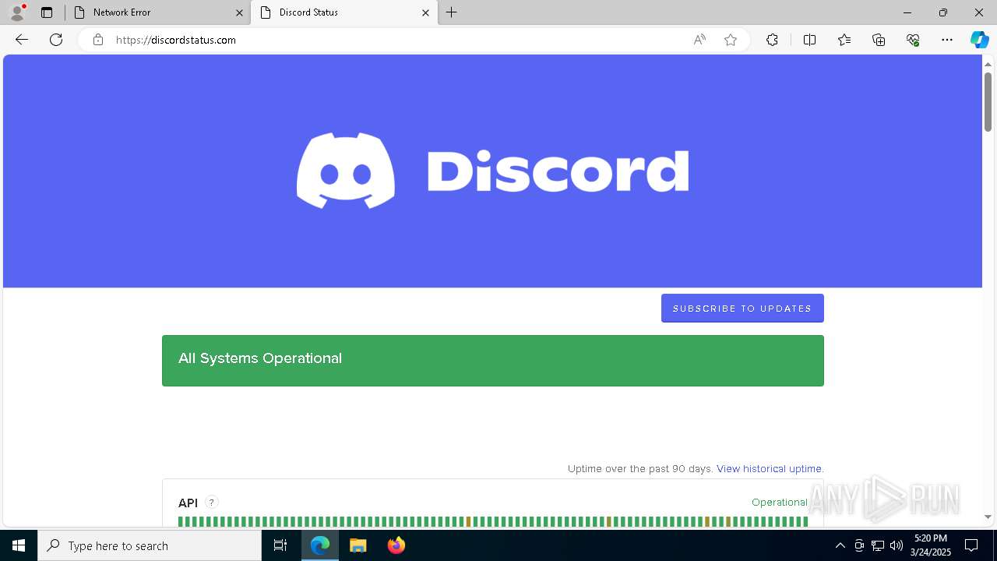This screenshot has height=561, width=997.
Task: Open File Explorer from taskbar
Action: (358, 545)
